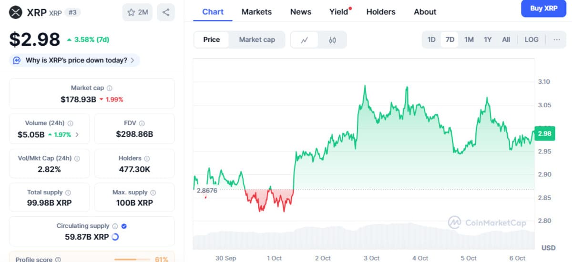Image resolution: width=572 pixels, height=262 pixels.
Task: Select the line chart view icon
Action: pos(305,40)
